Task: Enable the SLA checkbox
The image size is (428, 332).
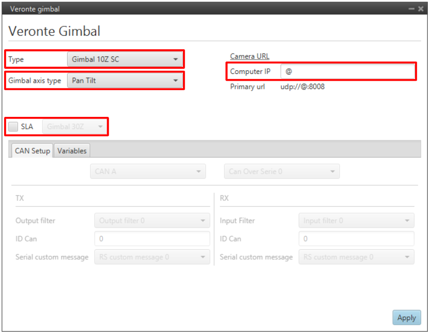Action: [13, 127]
